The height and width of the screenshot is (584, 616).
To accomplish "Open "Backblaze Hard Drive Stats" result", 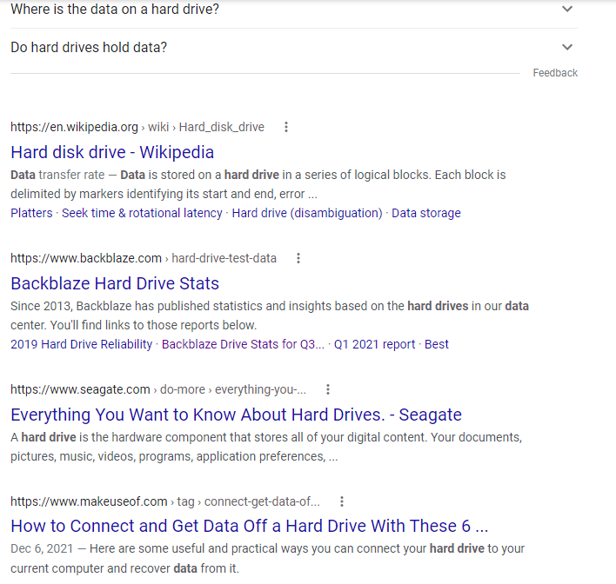I will [115, 283].
